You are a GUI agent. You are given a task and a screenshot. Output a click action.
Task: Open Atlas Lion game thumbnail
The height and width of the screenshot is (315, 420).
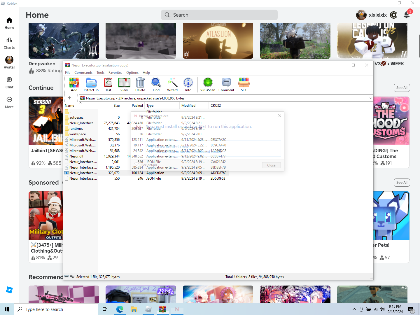point(218,41)
